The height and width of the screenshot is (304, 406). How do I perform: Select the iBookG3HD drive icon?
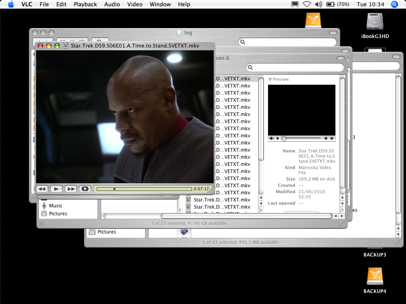point(375,22)
